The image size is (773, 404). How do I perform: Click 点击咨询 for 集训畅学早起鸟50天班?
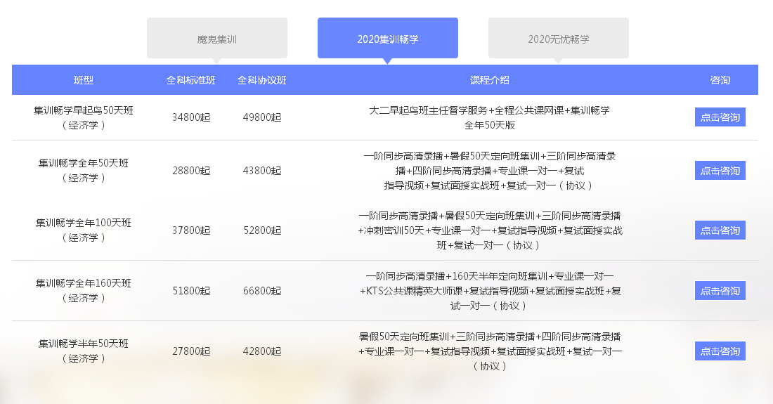tap(720, 117)
